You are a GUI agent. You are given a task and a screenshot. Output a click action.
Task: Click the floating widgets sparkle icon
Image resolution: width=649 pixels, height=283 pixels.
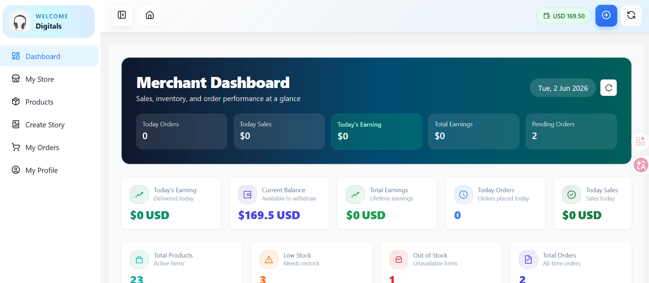pos(640,141)
